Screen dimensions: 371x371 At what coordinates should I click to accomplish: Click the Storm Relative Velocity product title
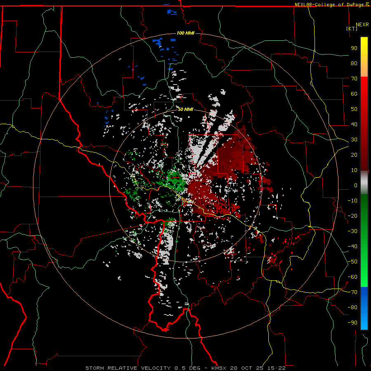(128, 368)
